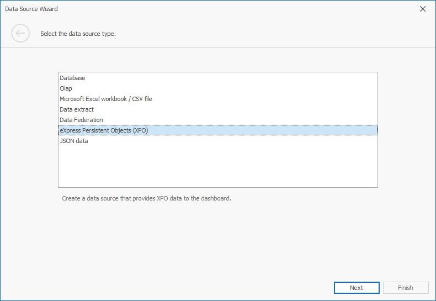Click the XPO description text below the list
Viewport: 436px width, 301px height.
146,198
